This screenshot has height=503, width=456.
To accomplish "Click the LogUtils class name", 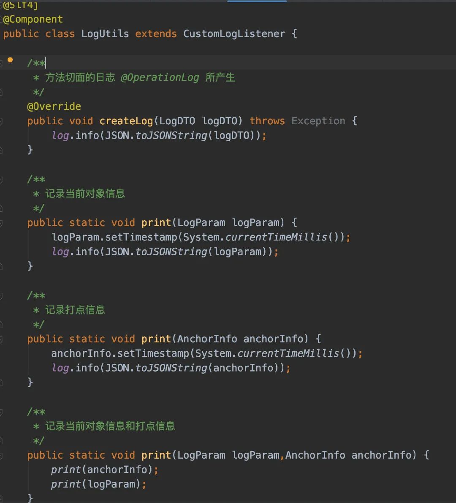I will pos(105,34).
